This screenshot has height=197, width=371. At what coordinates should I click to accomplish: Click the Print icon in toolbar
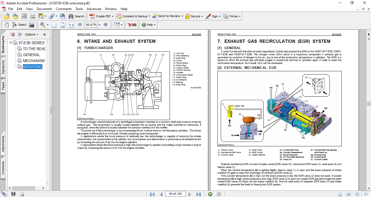(x=33, y=16)
